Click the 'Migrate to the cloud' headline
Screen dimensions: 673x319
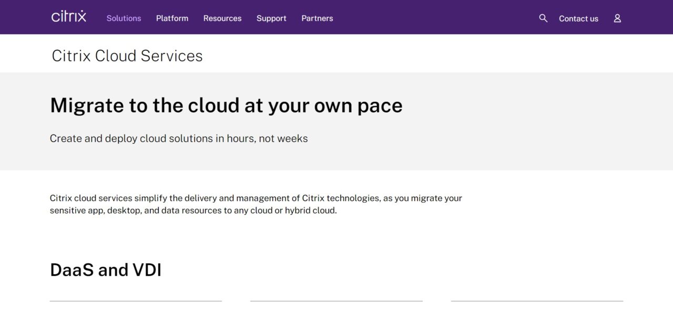(x=226, y=105)
